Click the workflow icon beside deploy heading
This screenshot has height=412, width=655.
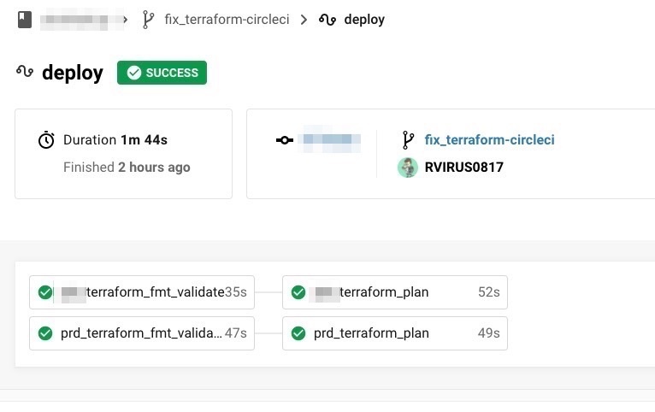(25, 73)
